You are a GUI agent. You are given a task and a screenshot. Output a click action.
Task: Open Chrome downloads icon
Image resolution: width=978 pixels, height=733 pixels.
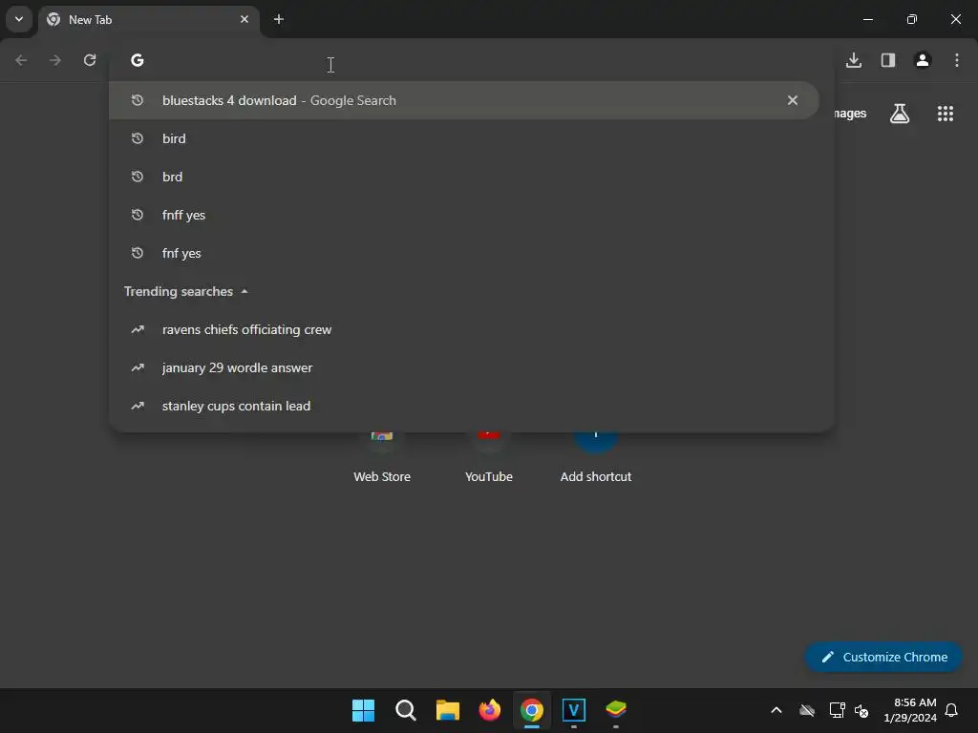point(853,60)
